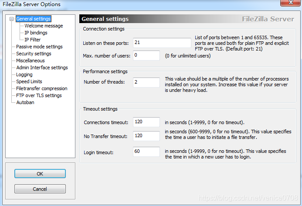Select the Logging options page

24,74
